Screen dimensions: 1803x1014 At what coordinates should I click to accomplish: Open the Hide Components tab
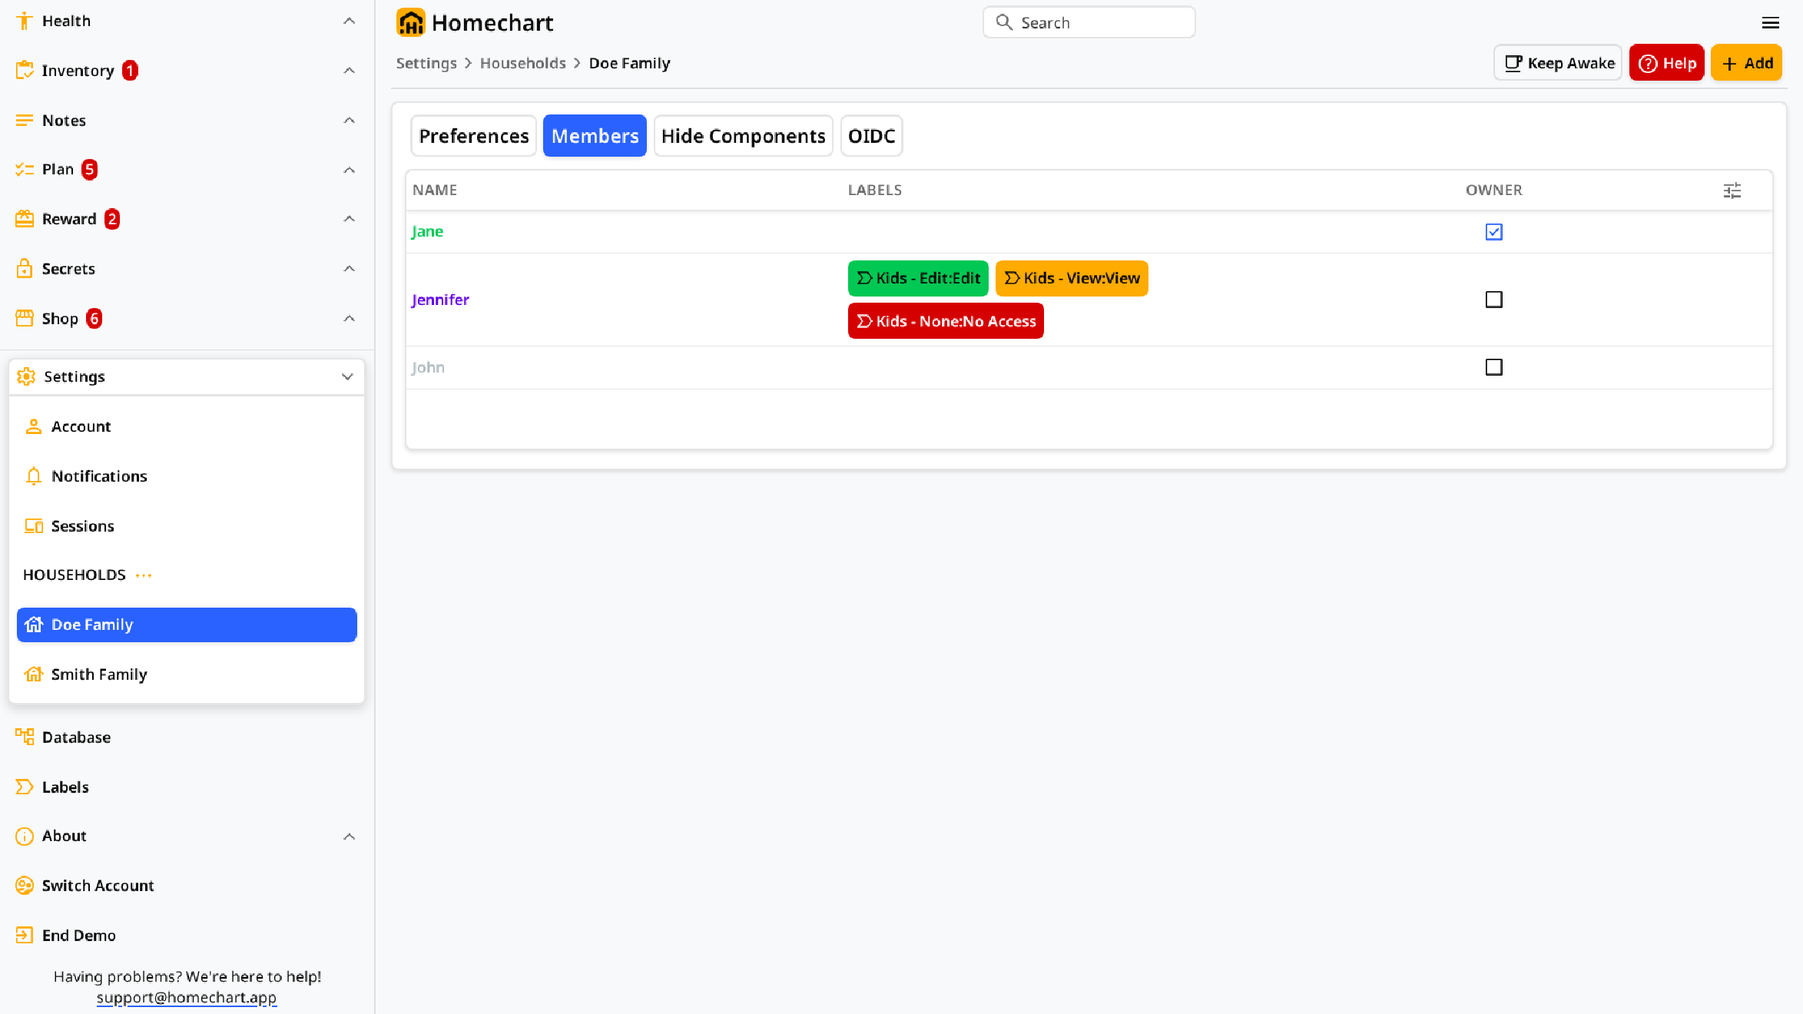point(744,136)
